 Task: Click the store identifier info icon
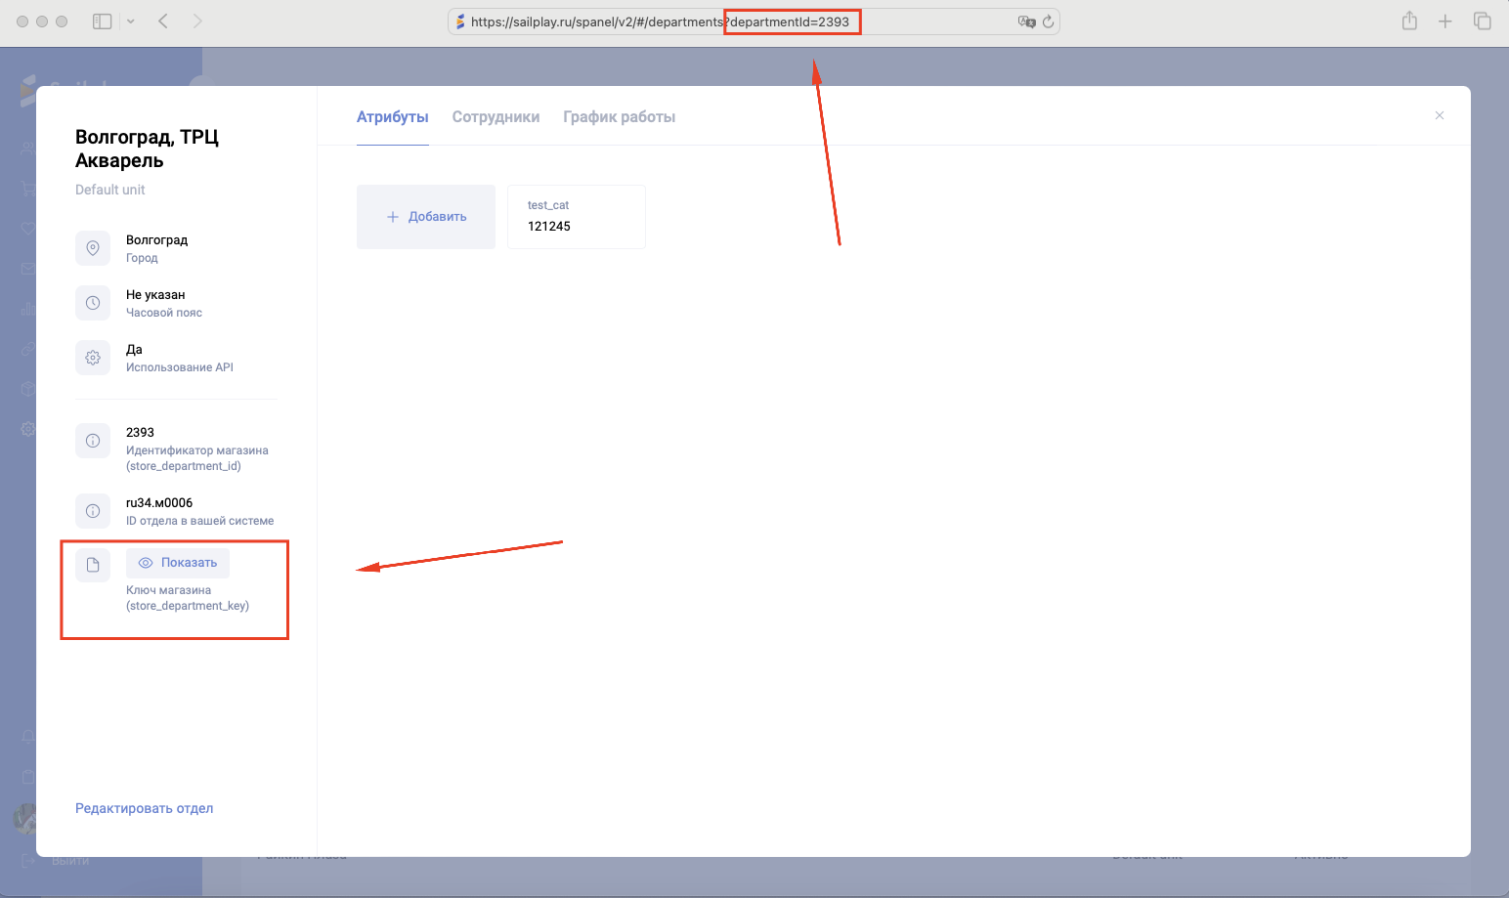[93, 441]
